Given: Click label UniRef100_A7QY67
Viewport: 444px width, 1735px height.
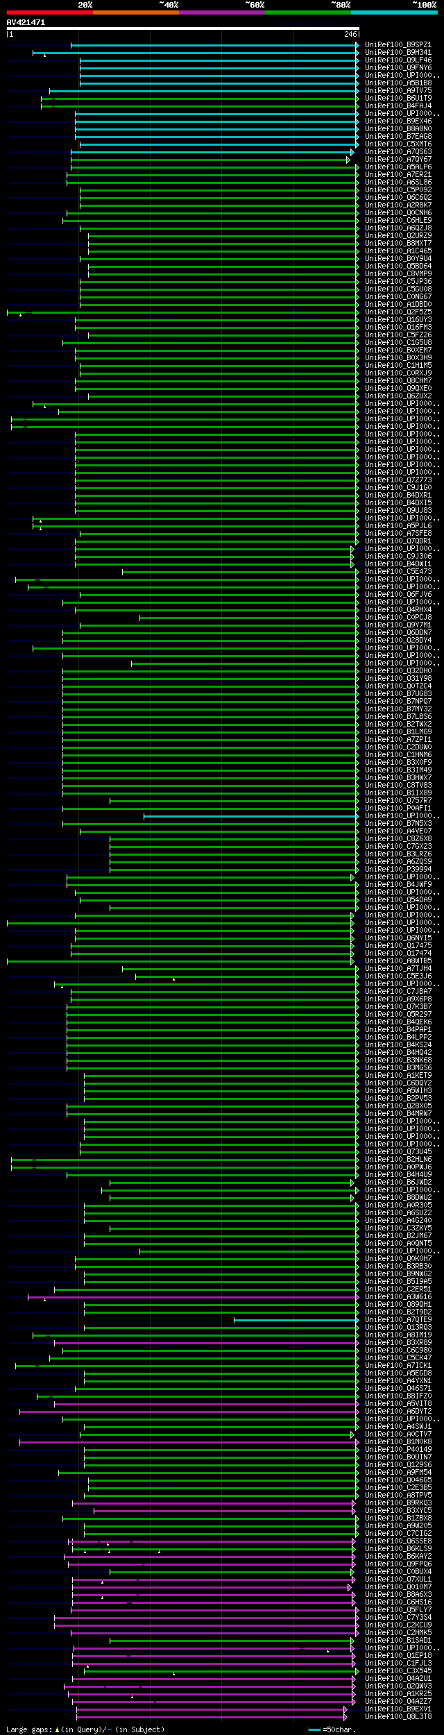Looking at the screenshot, I should coord(398,160).
